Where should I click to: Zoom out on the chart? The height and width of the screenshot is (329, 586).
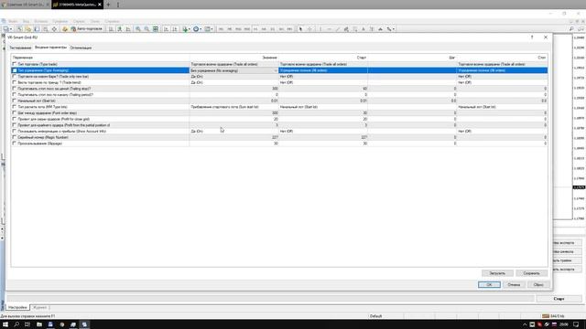146,29
